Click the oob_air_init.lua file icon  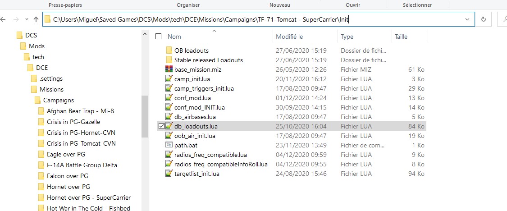click(169, 136)
